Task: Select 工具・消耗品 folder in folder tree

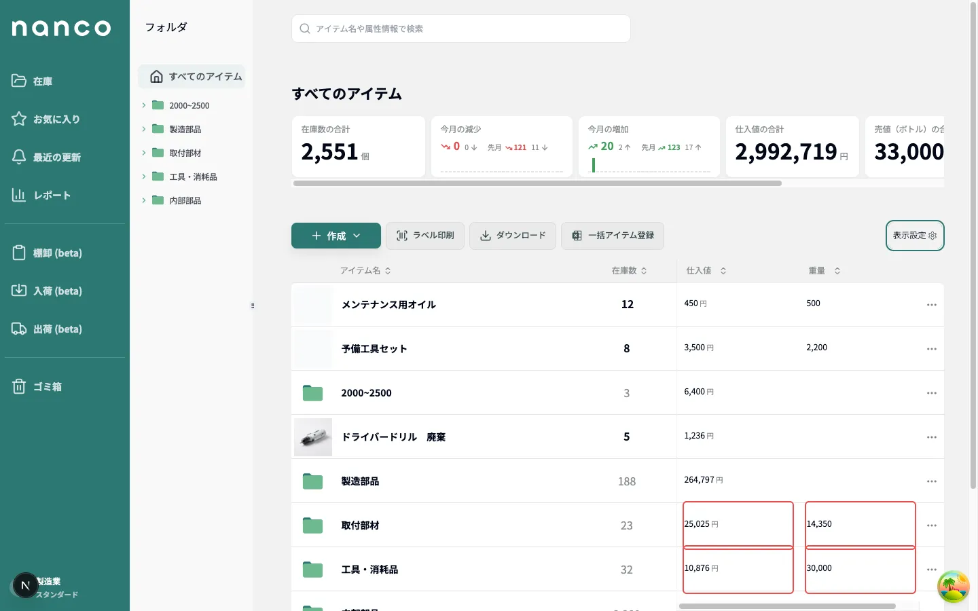Action: [x=185, y=177]
